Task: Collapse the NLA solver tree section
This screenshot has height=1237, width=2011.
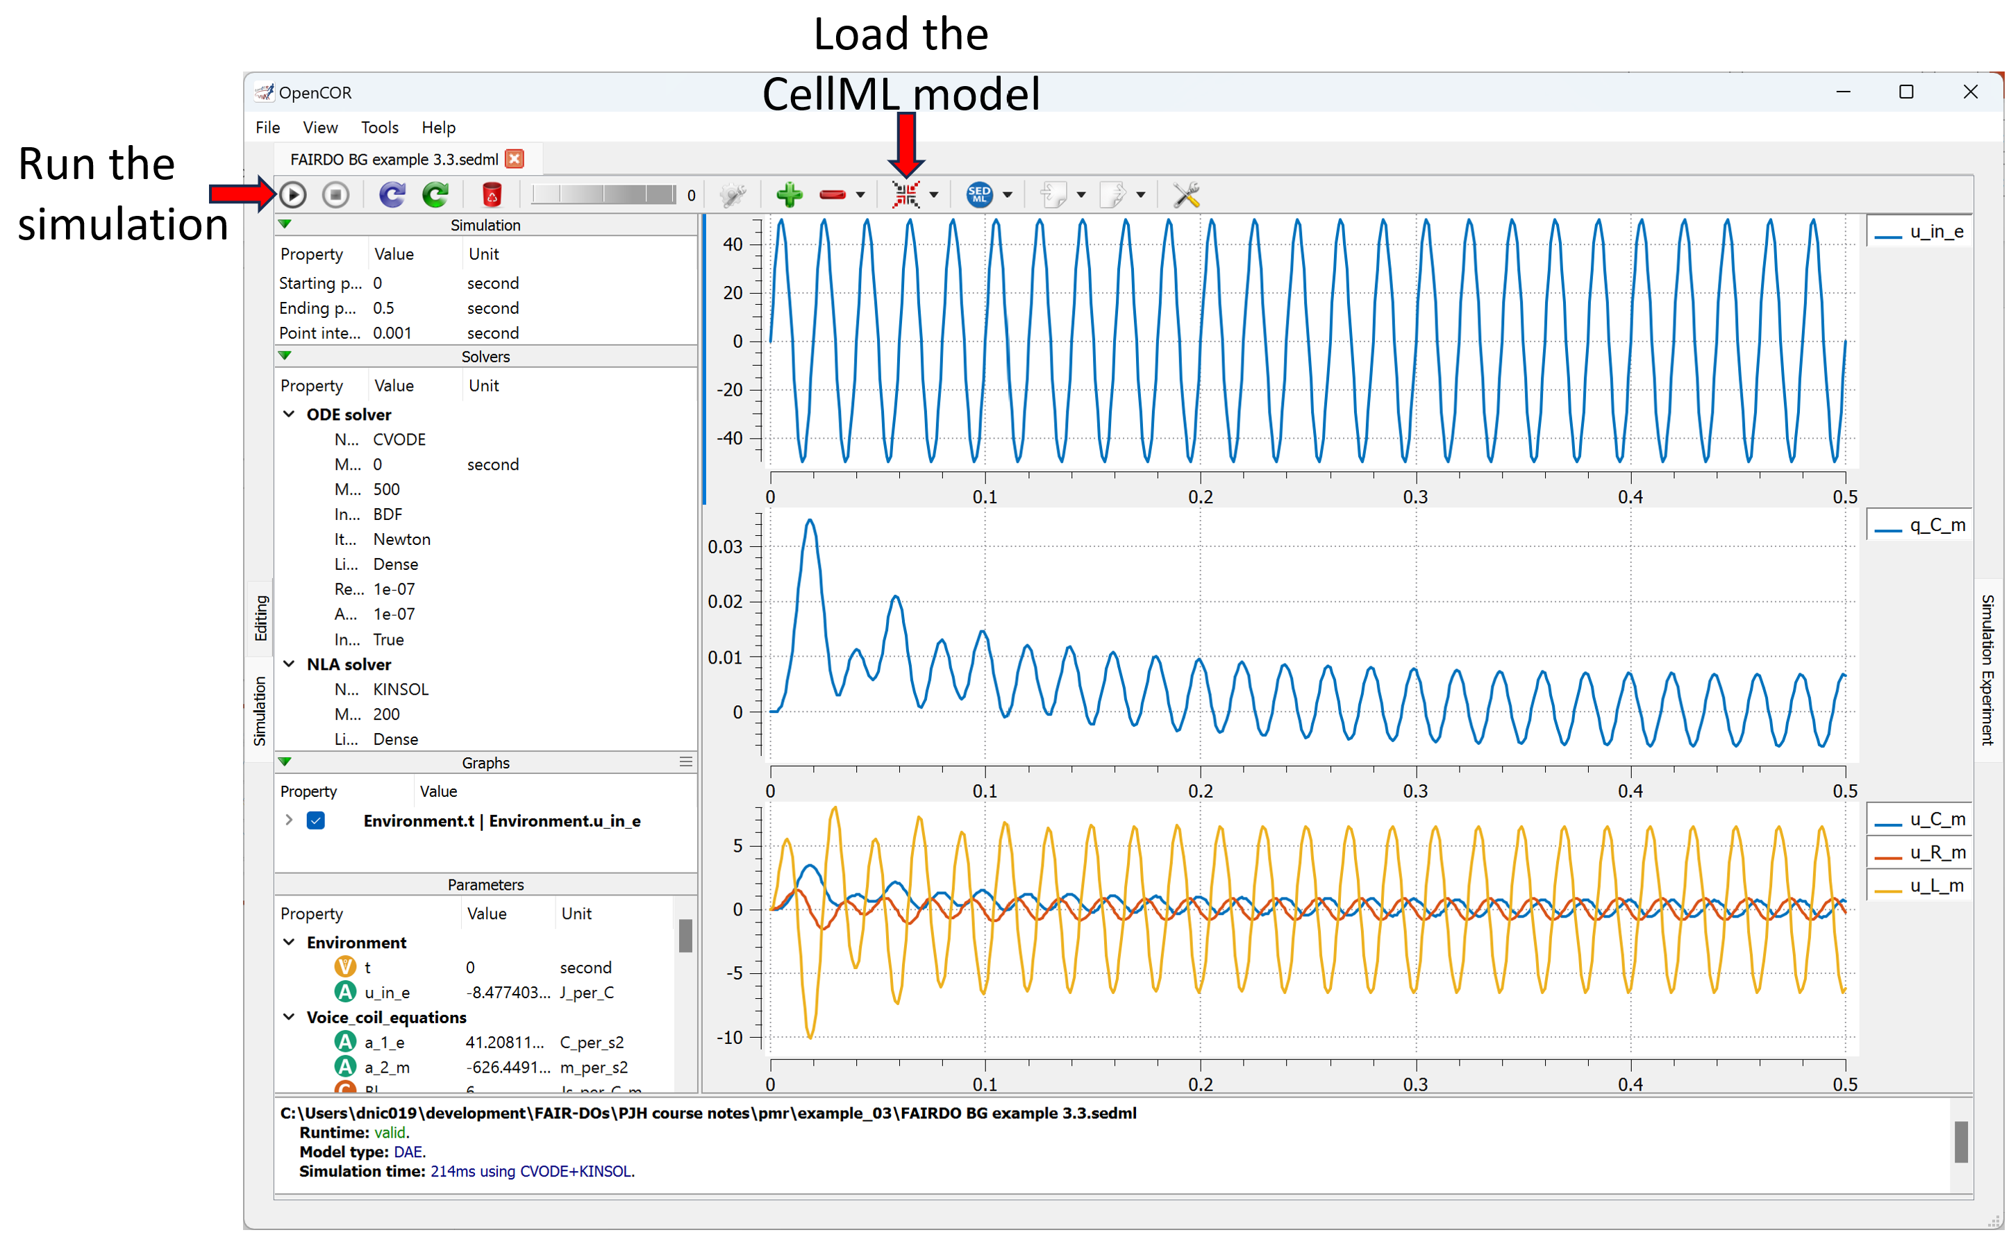Action: (289, 664)
